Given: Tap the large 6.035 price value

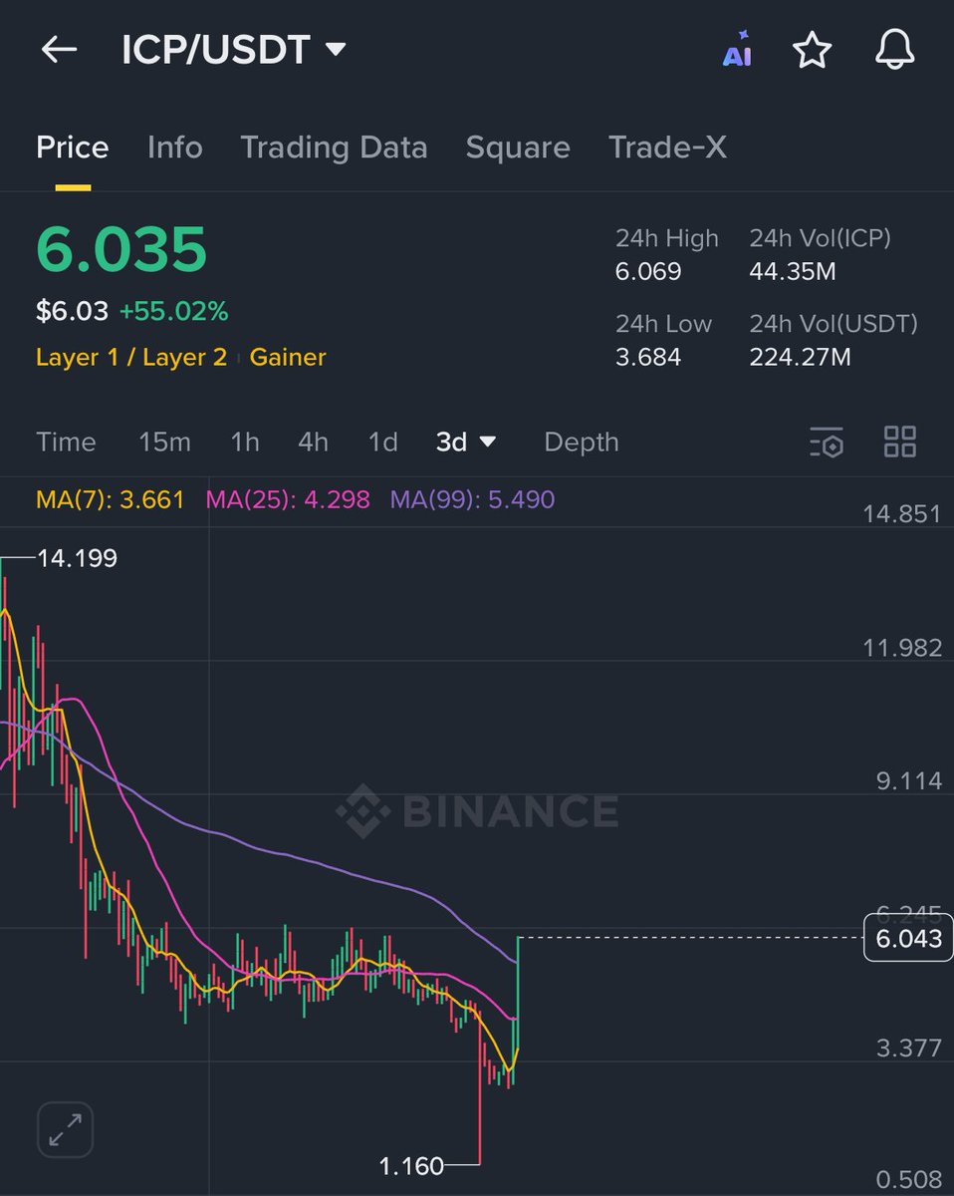Looking at the screenshot, I should pyautogui.click(x=121, y=249).
